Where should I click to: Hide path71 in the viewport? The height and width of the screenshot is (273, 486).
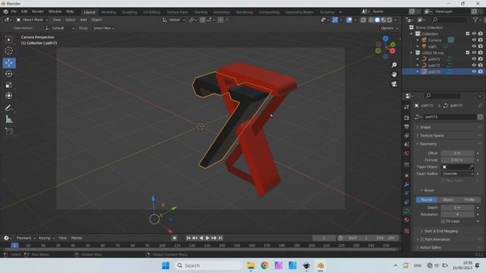pyautogui.click(x=474, y=59)
